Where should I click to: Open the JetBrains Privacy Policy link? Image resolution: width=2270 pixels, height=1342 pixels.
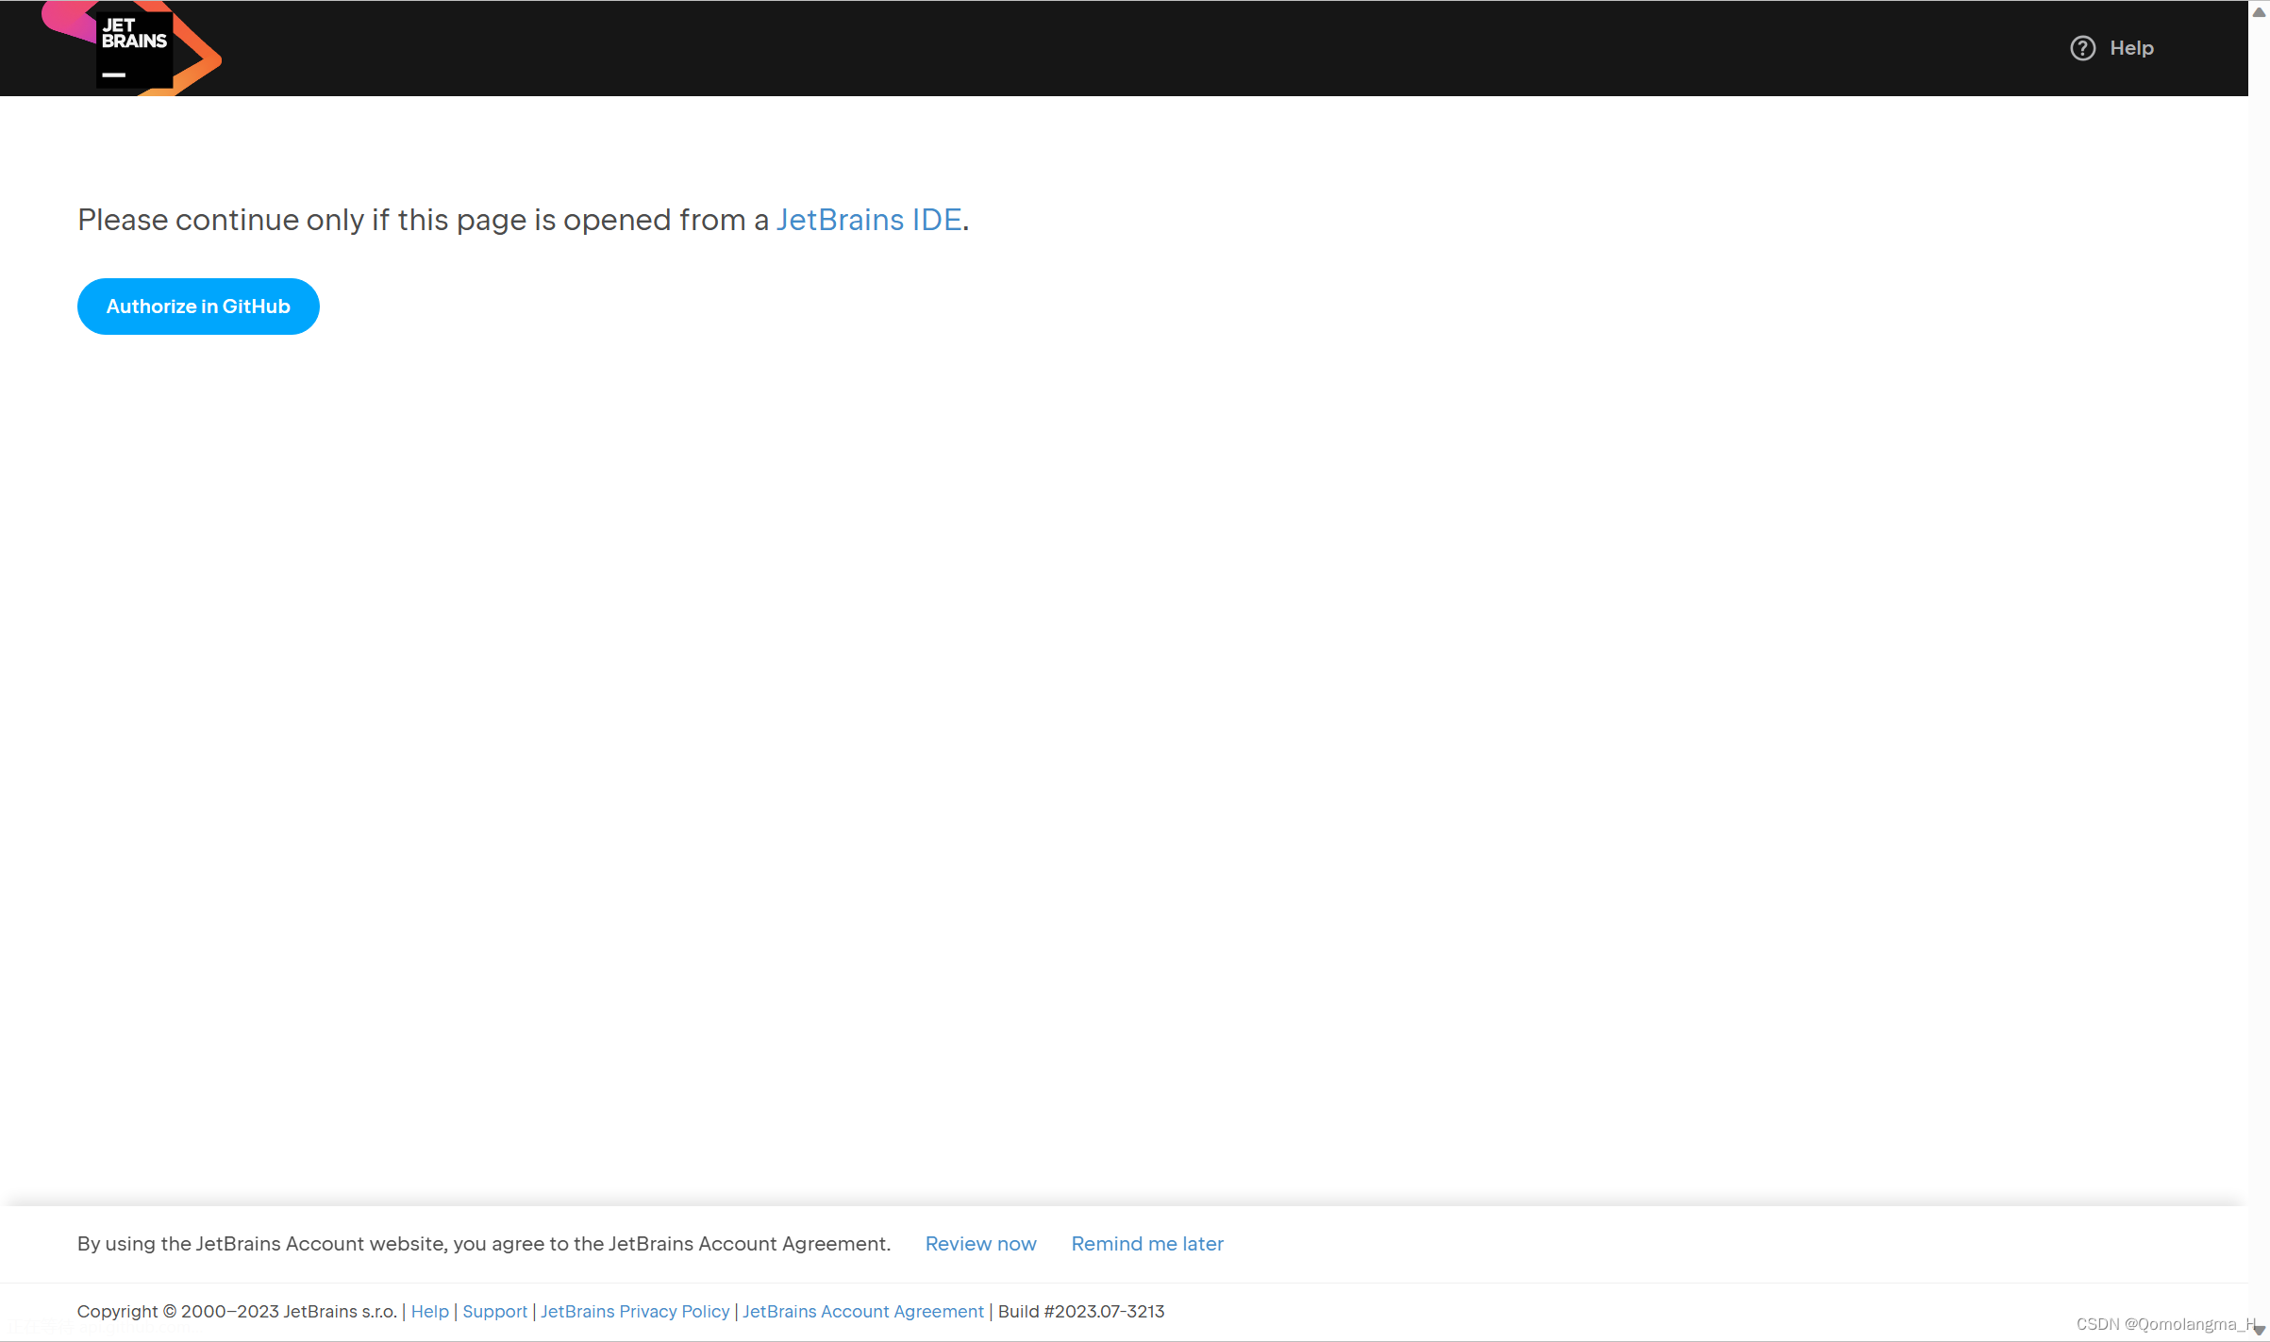pos(634,1312)
